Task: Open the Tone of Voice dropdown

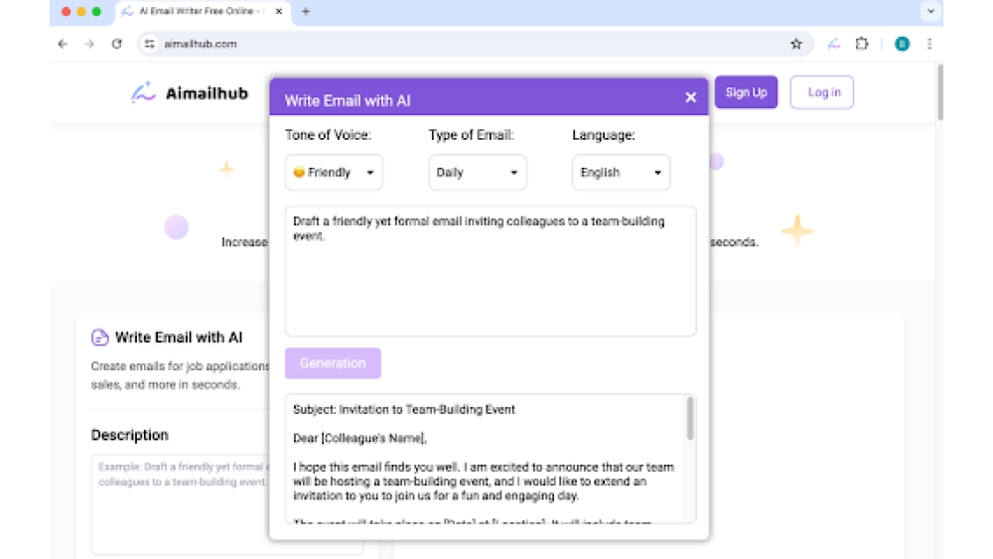Action: 334,172
